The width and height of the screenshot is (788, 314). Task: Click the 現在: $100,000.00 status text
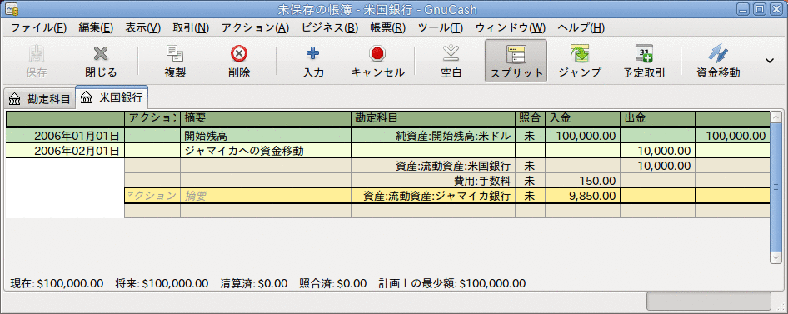57,283
